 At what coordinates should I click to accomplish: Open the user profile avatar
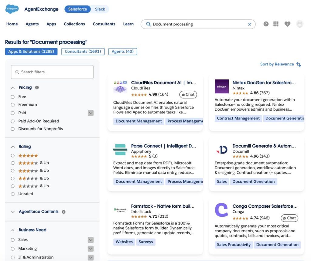click(x=299, y=24)
